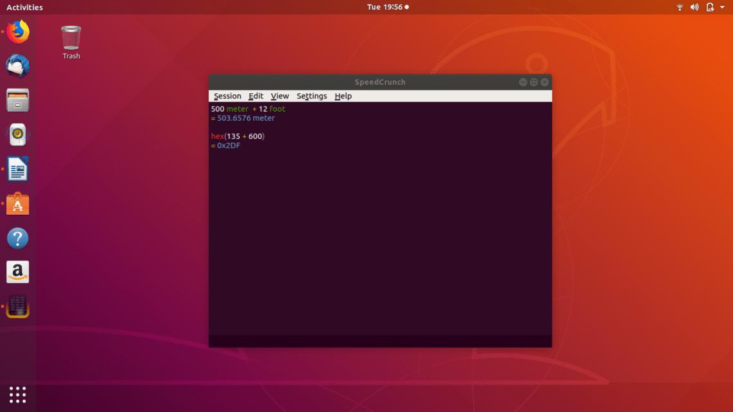Click the hex result 0x2DF in history
Viewport: 733px width, 412px height.
coord(230,145)
